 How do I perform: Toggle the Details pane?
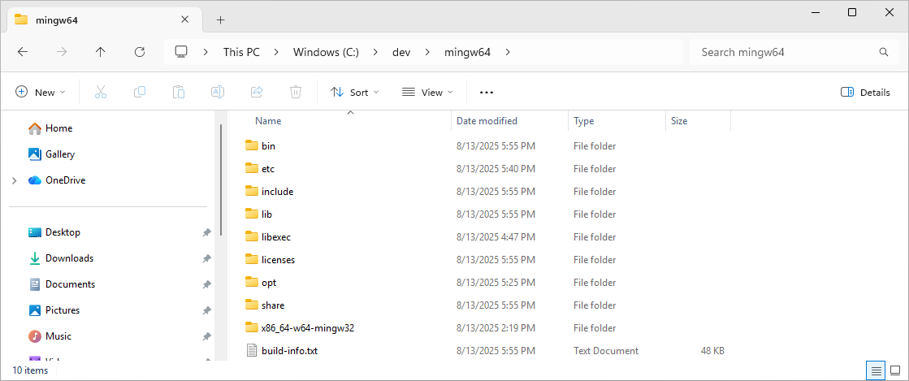tap(865, 92)
